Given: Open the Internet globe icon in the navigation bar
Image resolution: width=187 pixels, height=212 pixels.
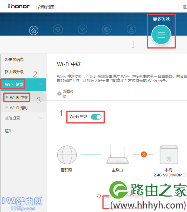Looking at the screenshot, I should tap(58, 29).
